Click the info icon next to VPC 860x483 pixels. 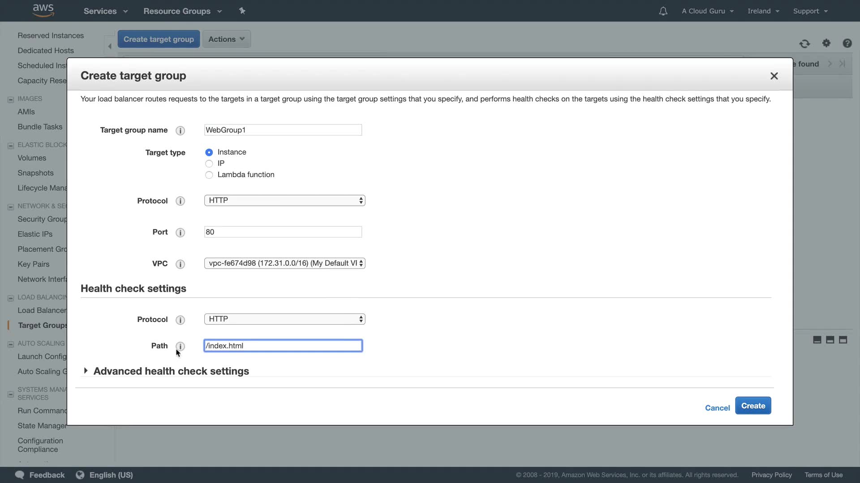point(180,264)
